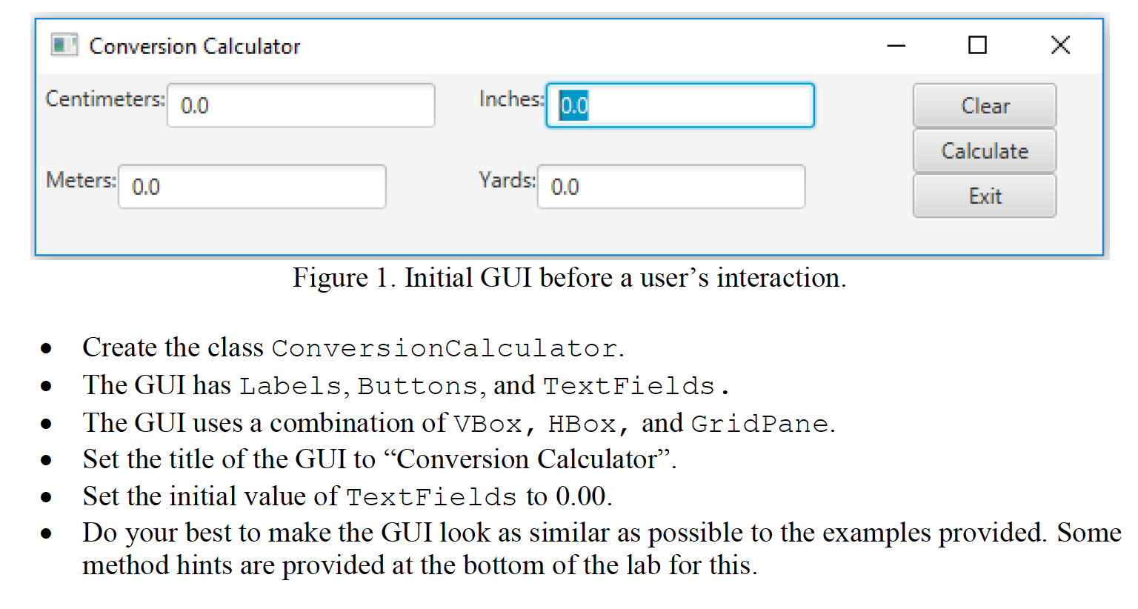Click the Inches label
The image size is (1138, 609).
(x=511, y=99)
